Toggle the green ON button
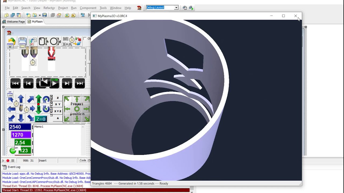Screen dimensions: 344x193 (x=12, y=151)
